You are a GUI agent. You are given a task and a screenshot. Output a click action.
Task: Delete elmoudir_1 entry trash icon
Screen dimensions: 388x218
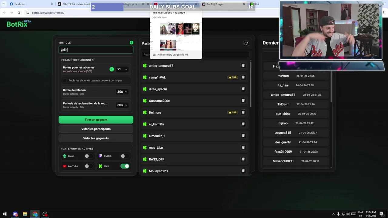[243, 136]
